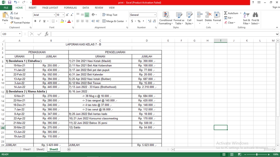Image resolution: width=280 pixels, height=157 pixels.
Task: Apply the yellow fill color
Action: click(62, 21)
